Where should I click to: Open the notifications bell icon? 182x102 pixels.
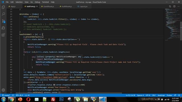pos(179,95)
